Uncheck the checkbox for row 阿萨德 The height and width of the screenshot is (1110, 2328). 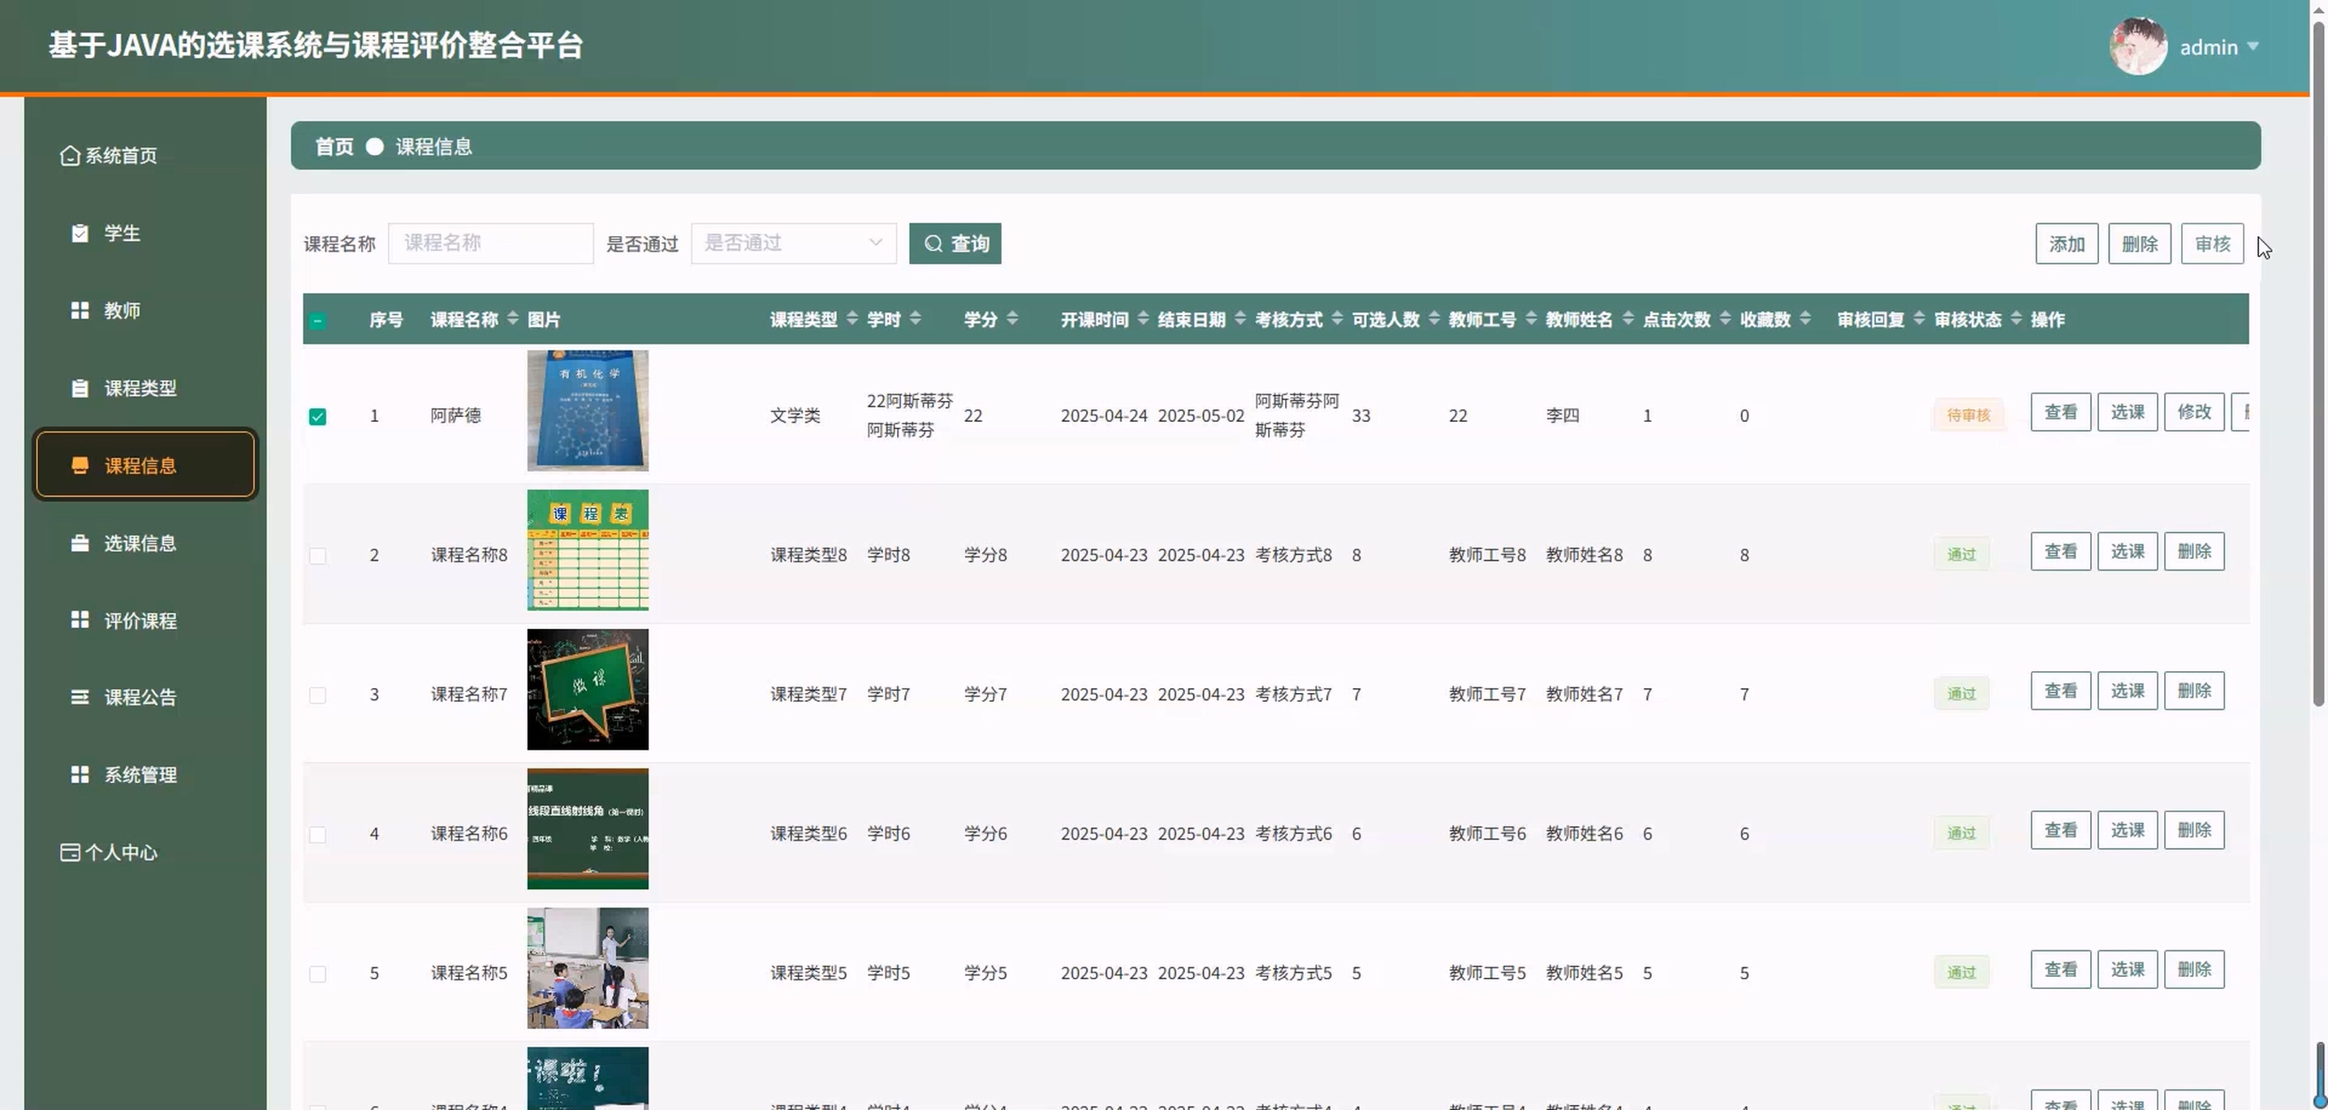317,416
